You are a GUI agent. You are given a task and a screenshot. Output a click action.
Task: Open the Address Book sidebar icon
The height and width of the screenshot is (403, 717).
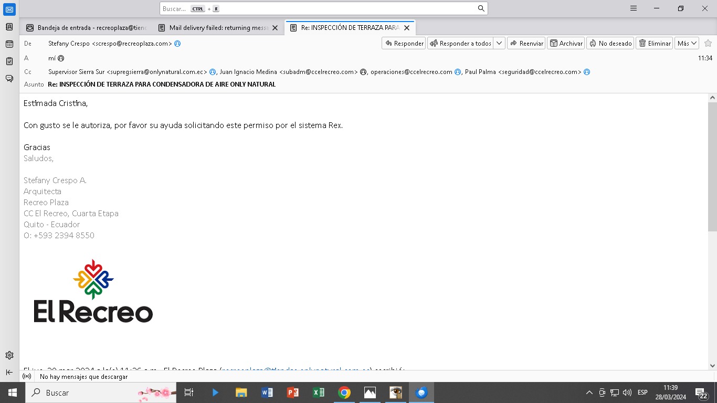click(9, 27)
